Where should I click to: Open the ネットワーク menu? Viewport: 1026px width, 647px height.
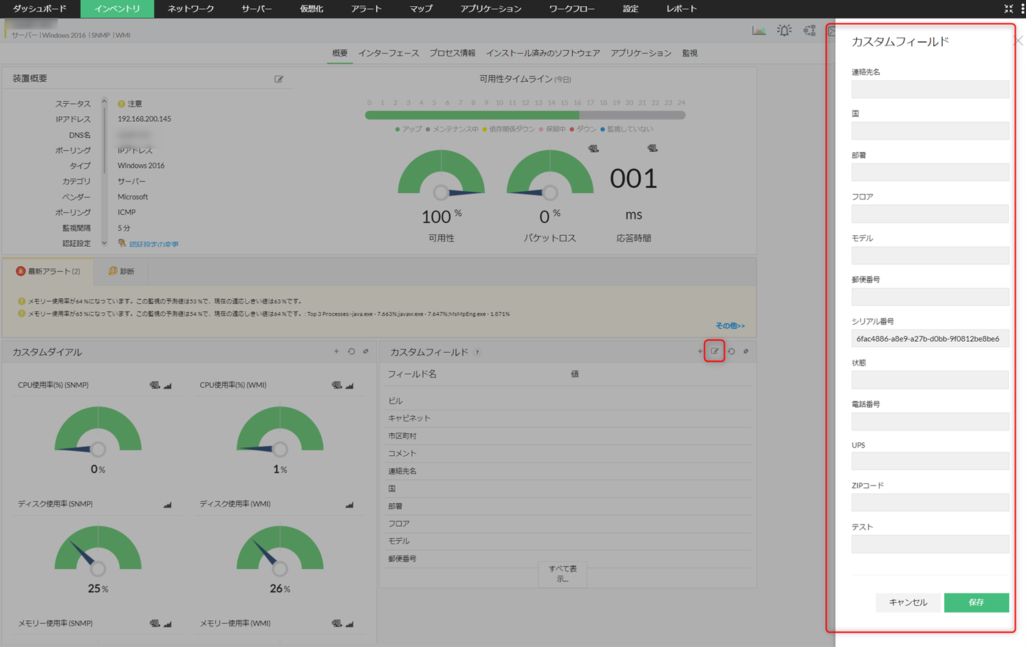[190, 9]
